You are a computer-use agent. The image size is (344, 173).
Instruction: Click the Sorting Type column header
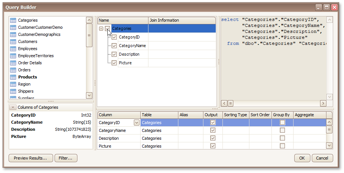click(236, 115)
